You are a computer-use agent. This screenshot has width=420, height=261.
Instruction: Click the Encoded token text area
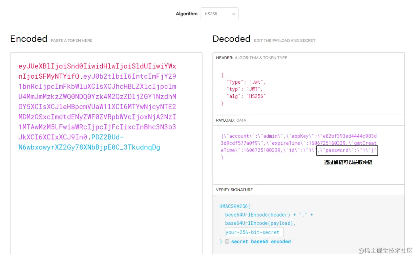106,153
